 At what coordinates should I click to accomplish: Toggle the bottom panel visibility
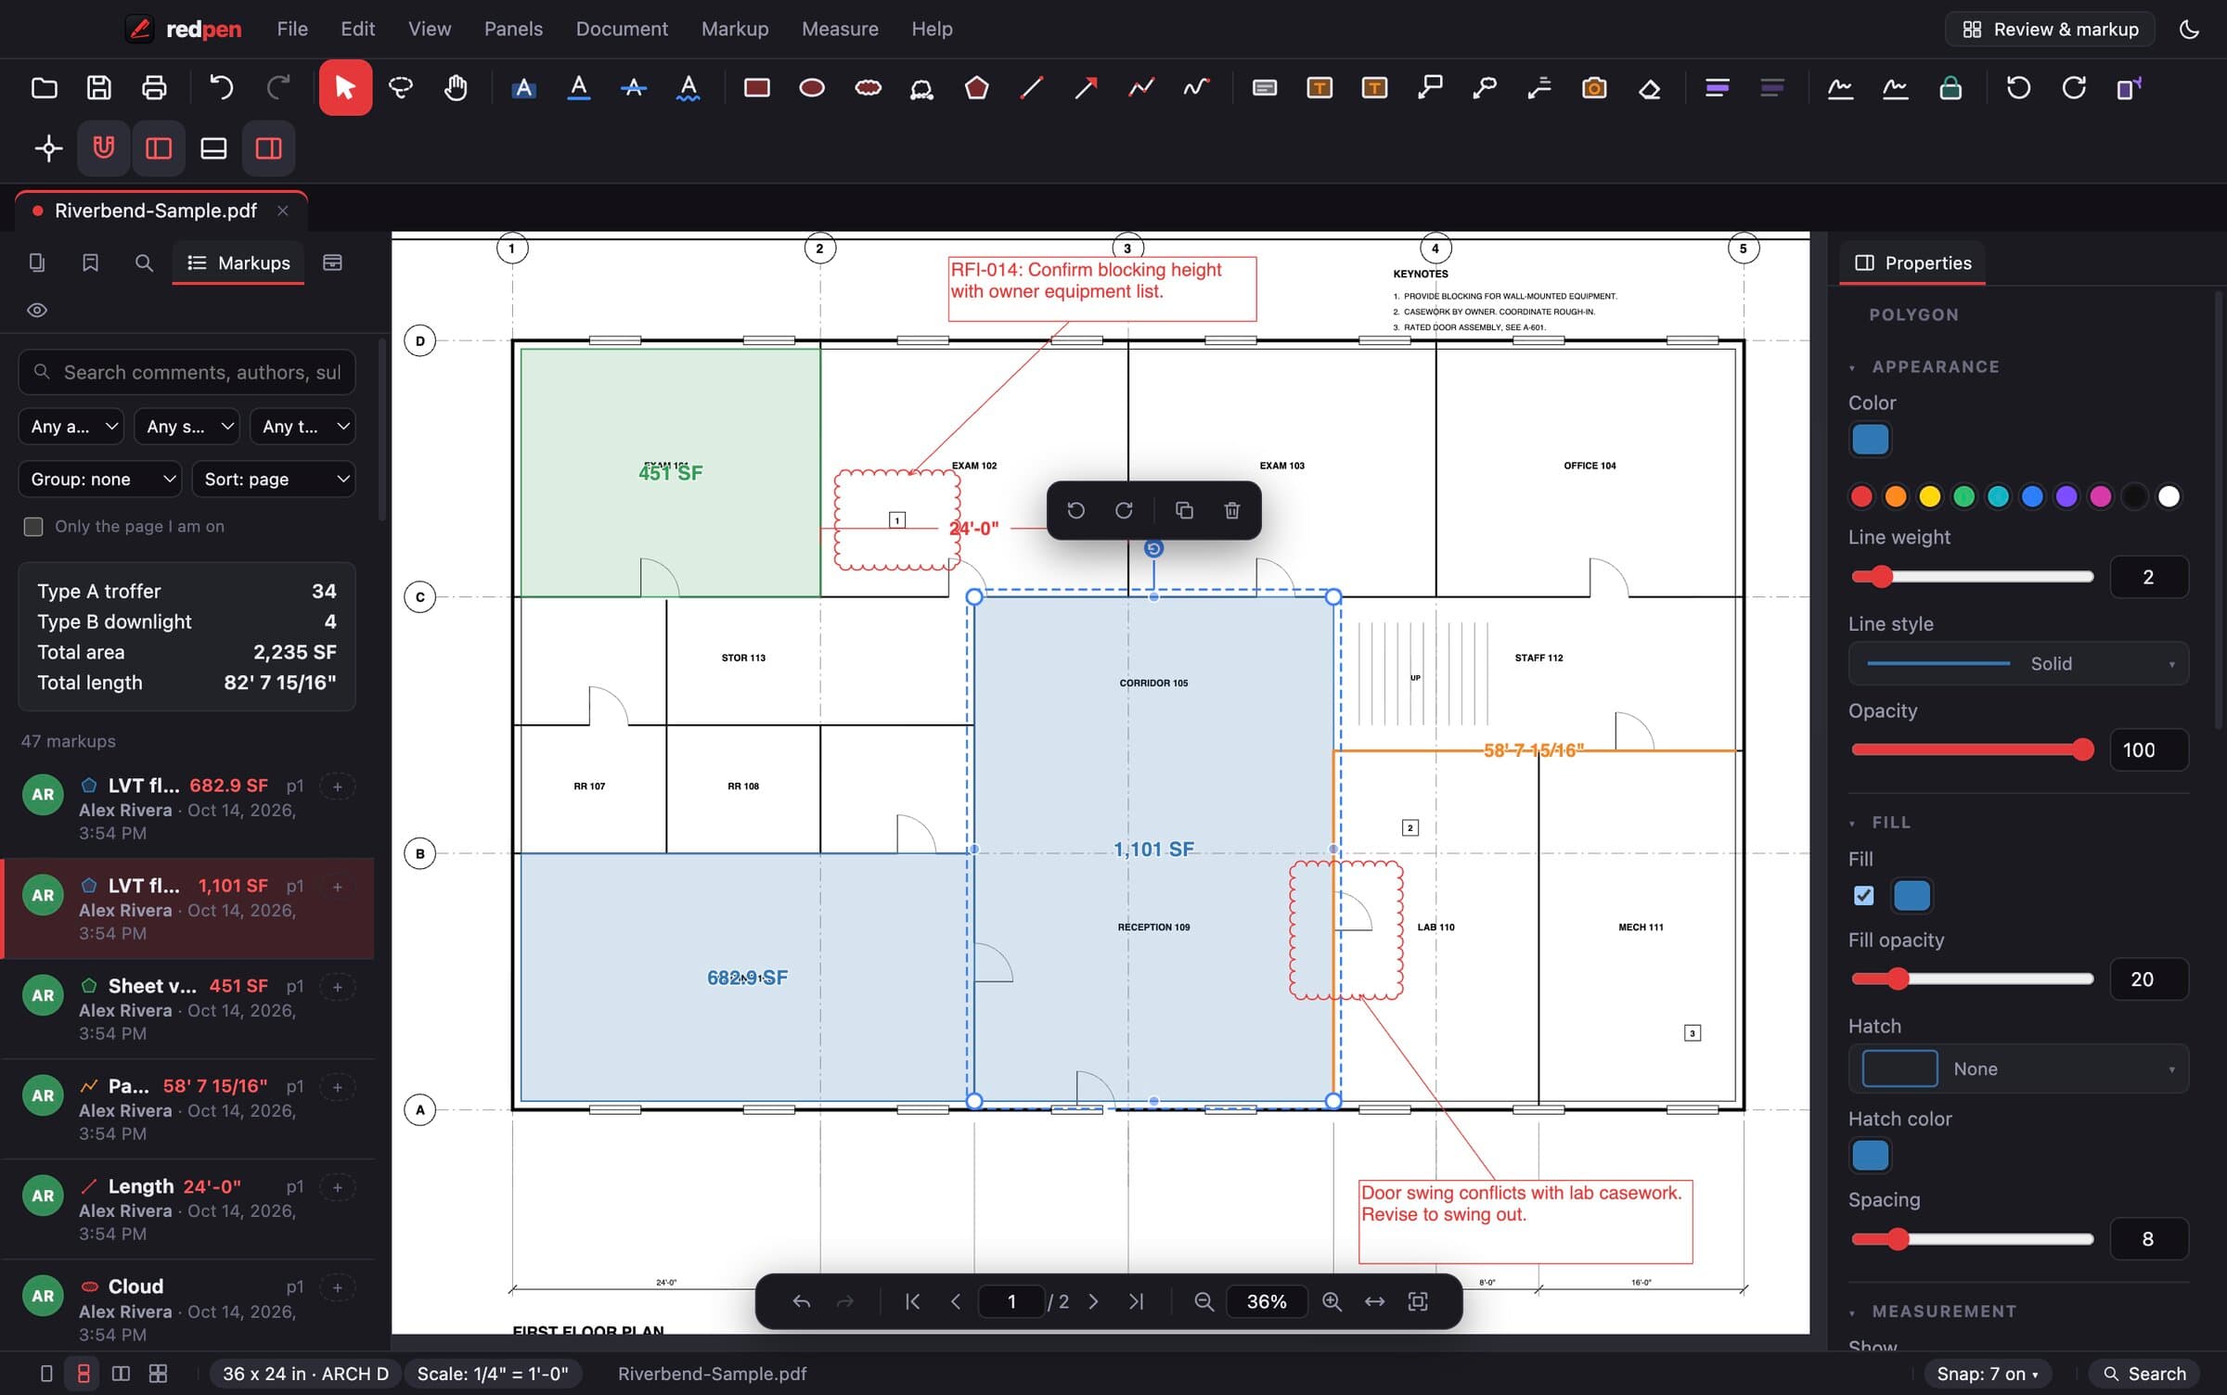213,147
